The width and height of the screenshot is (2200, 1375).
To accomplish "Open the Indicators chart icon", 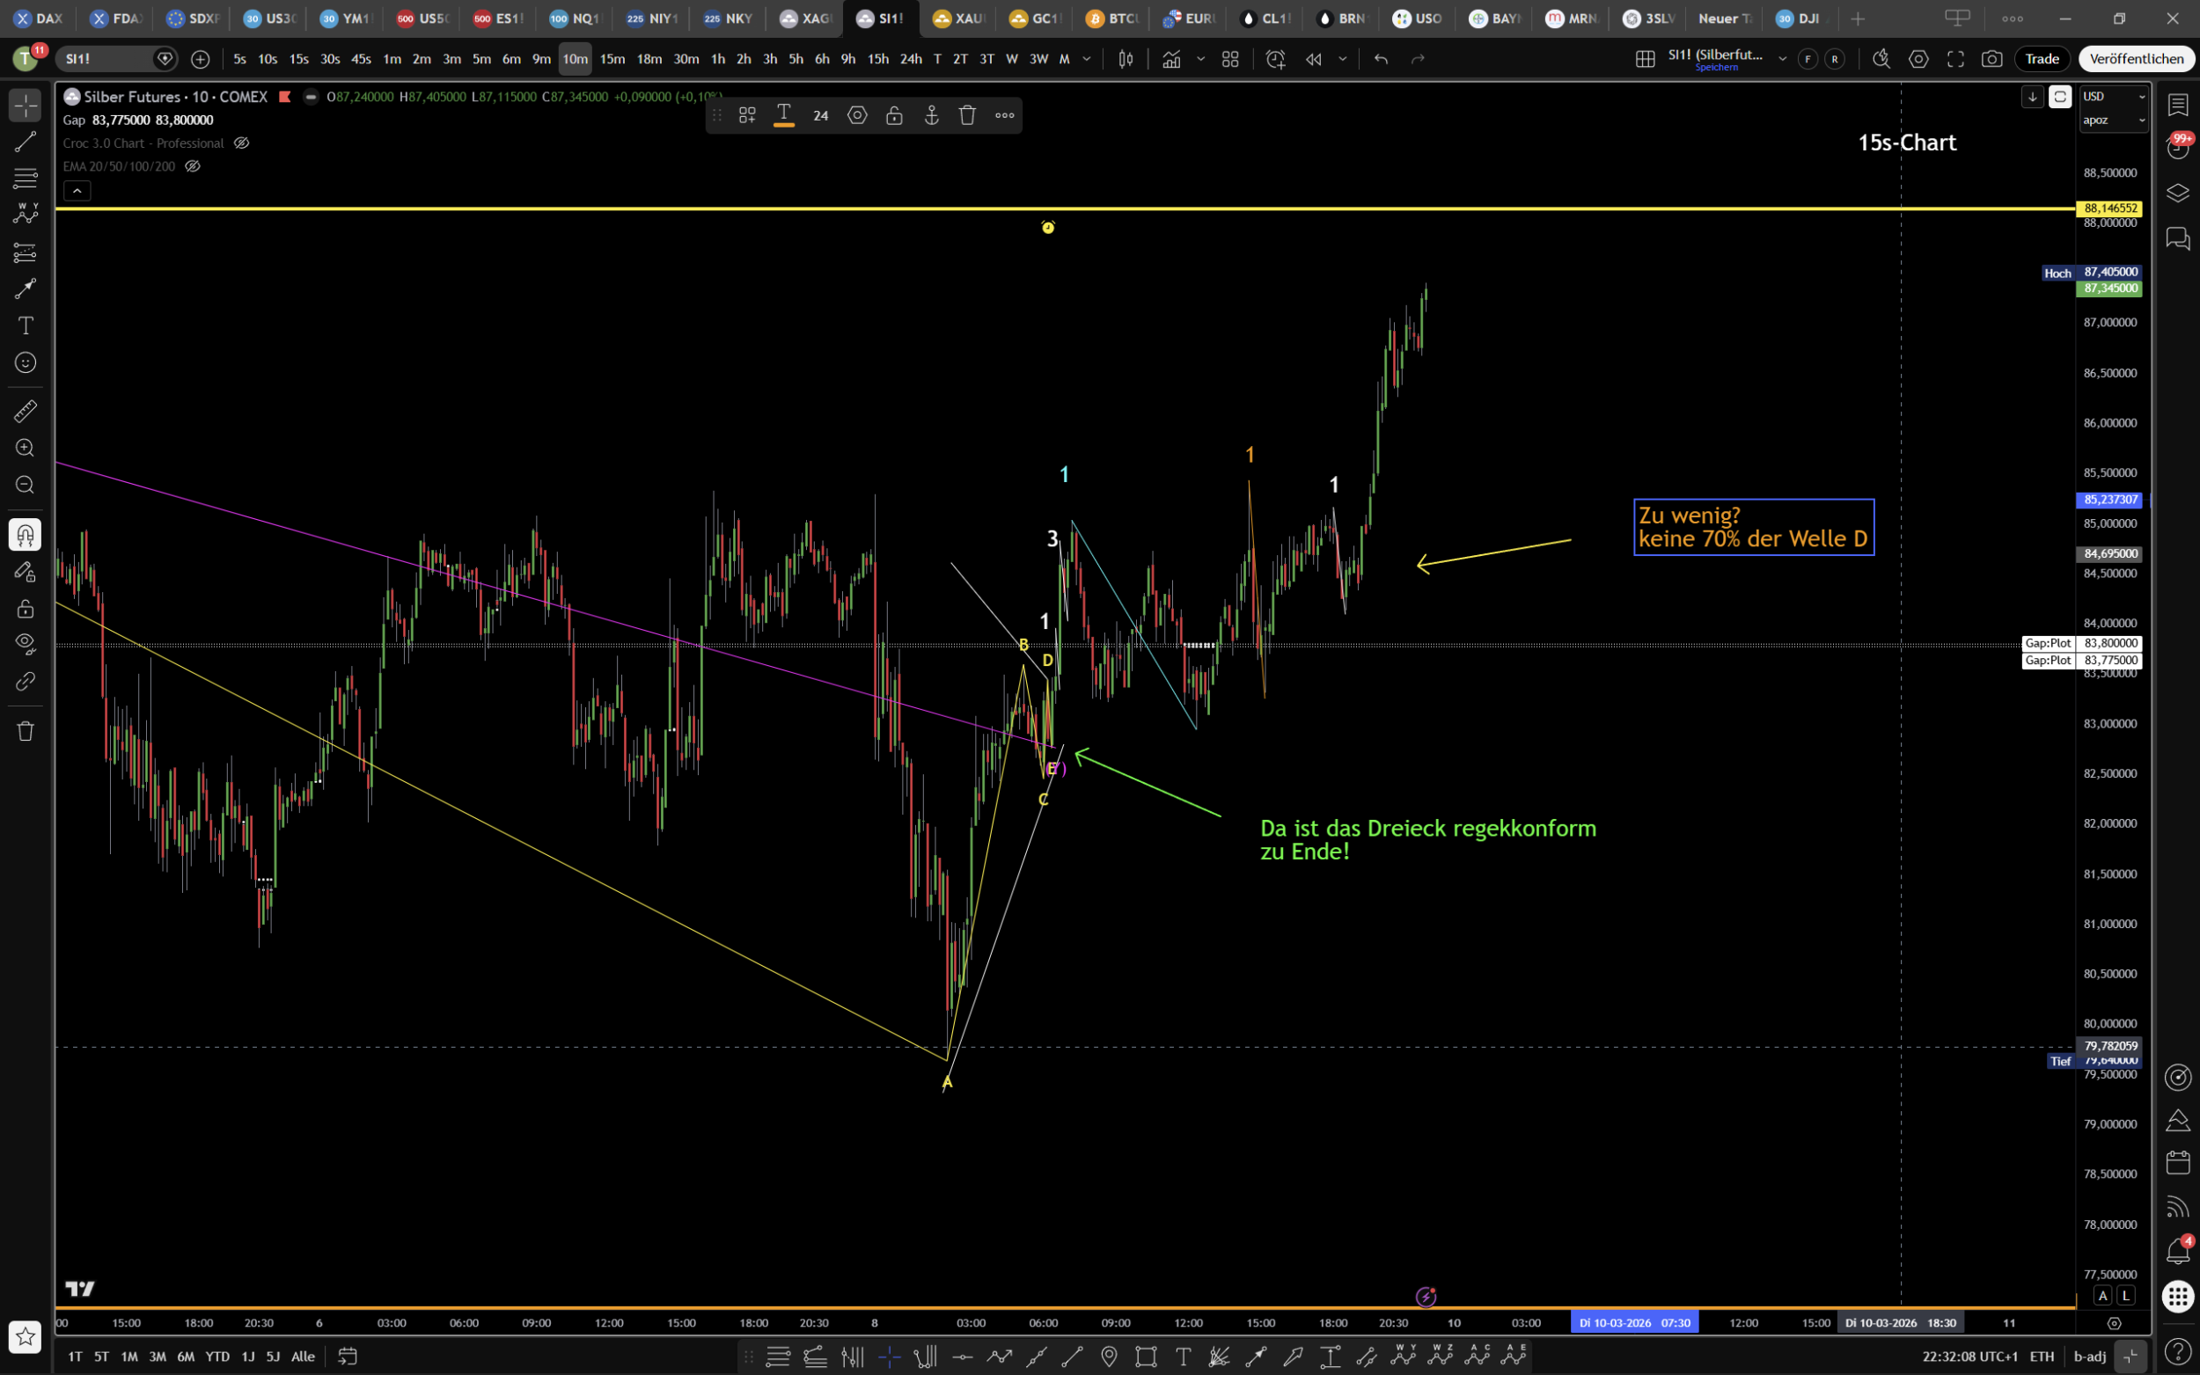I will pos(1171,59).
